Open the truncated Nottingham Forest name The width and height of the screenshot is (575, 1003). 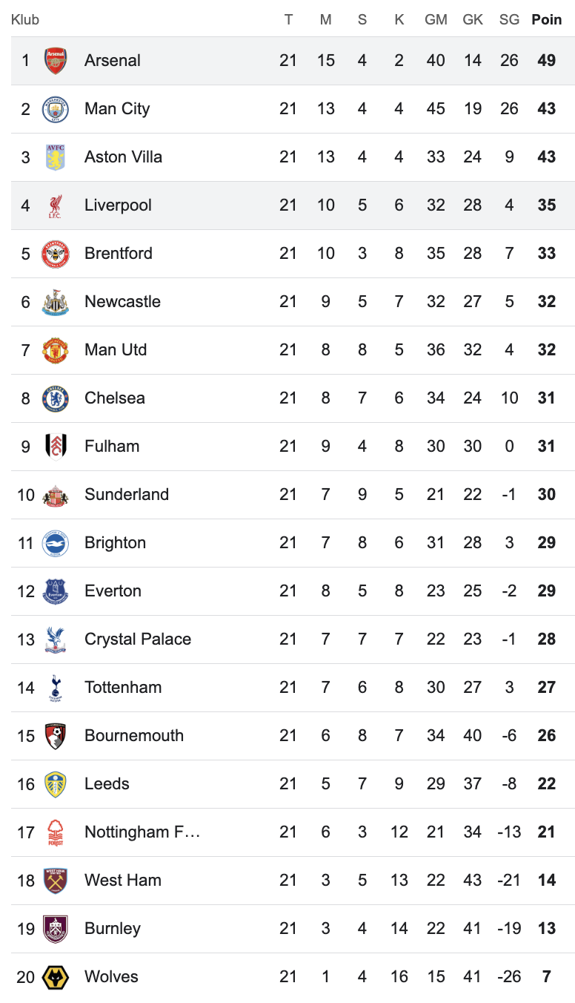click(x=142, y=832)
